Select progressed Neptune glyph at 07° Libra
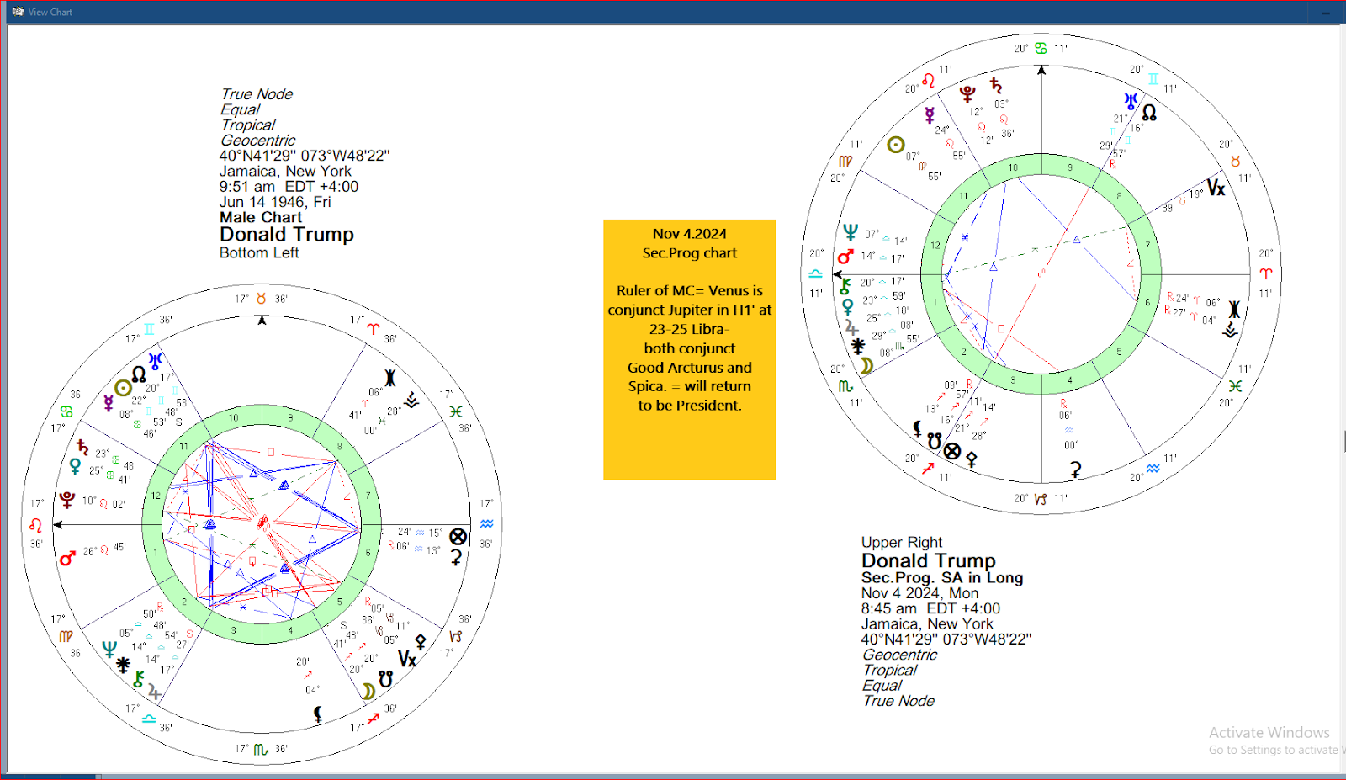Image resolution: width=1346 pixels, height=780 pixels. [851, 231]
